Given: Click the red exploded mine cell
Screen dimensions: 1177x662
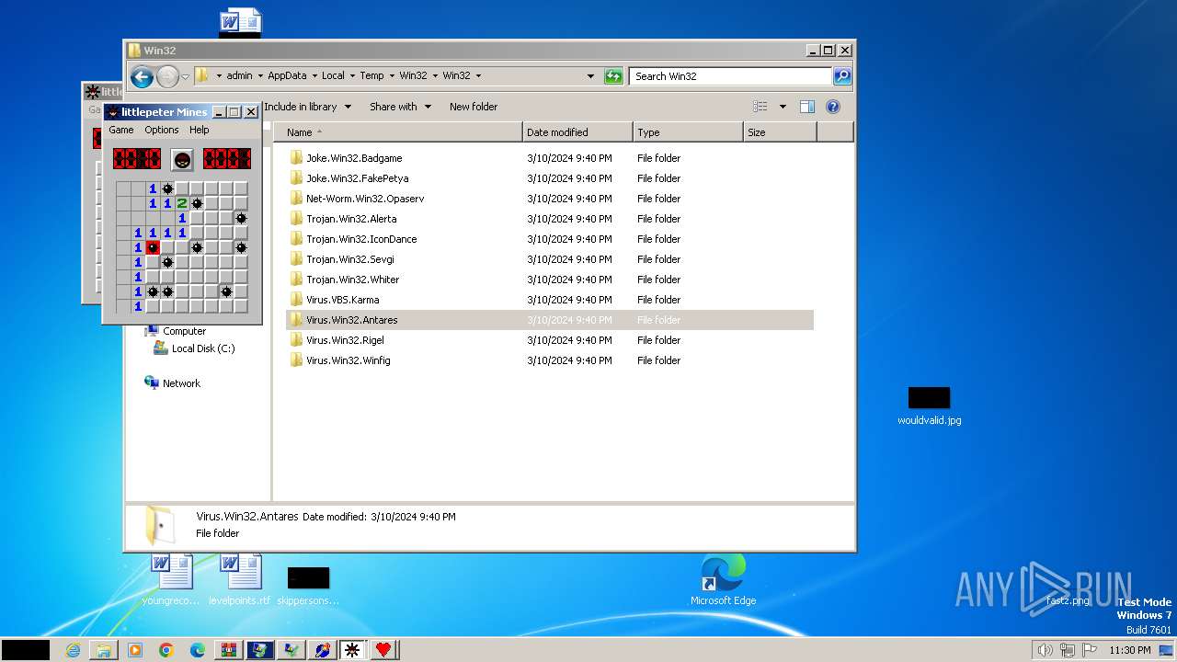Looking at the screenshot, I should (x=153, y=247).
